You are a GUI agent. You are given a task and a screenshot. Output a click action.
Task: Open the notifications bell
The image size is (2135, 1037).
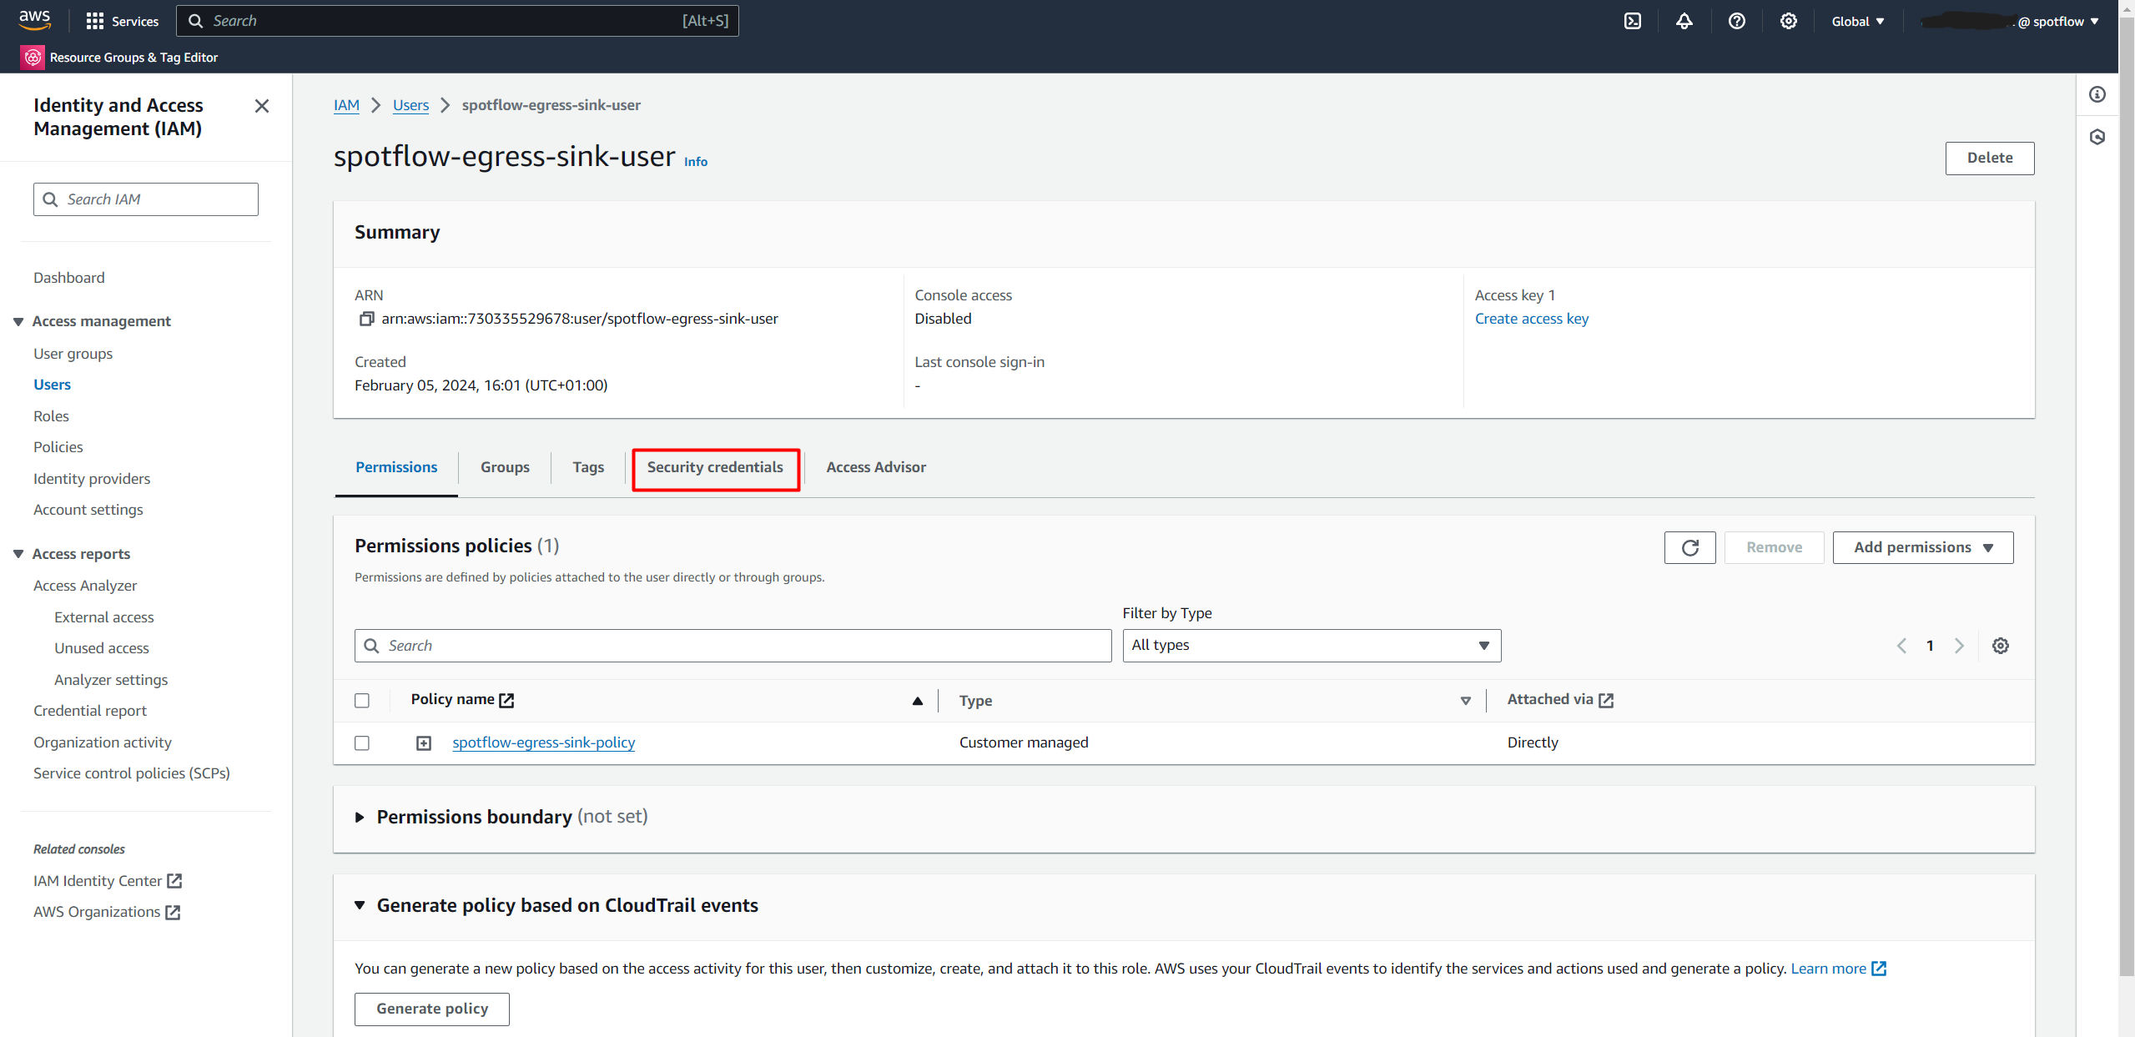click(1684, 21)
